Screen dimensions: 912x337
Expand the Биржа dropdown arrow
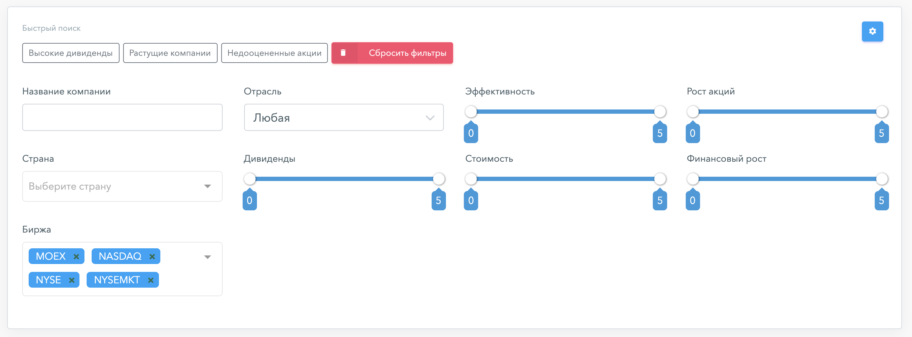click(208, 257)
